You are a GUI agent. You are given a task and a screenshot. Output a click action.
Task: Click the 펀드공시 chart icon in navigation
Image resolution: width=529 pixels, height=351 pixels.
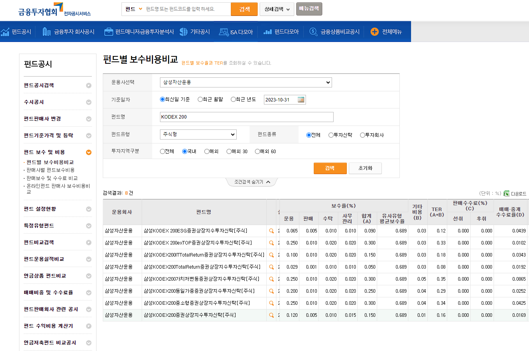(x=5, y=31)
